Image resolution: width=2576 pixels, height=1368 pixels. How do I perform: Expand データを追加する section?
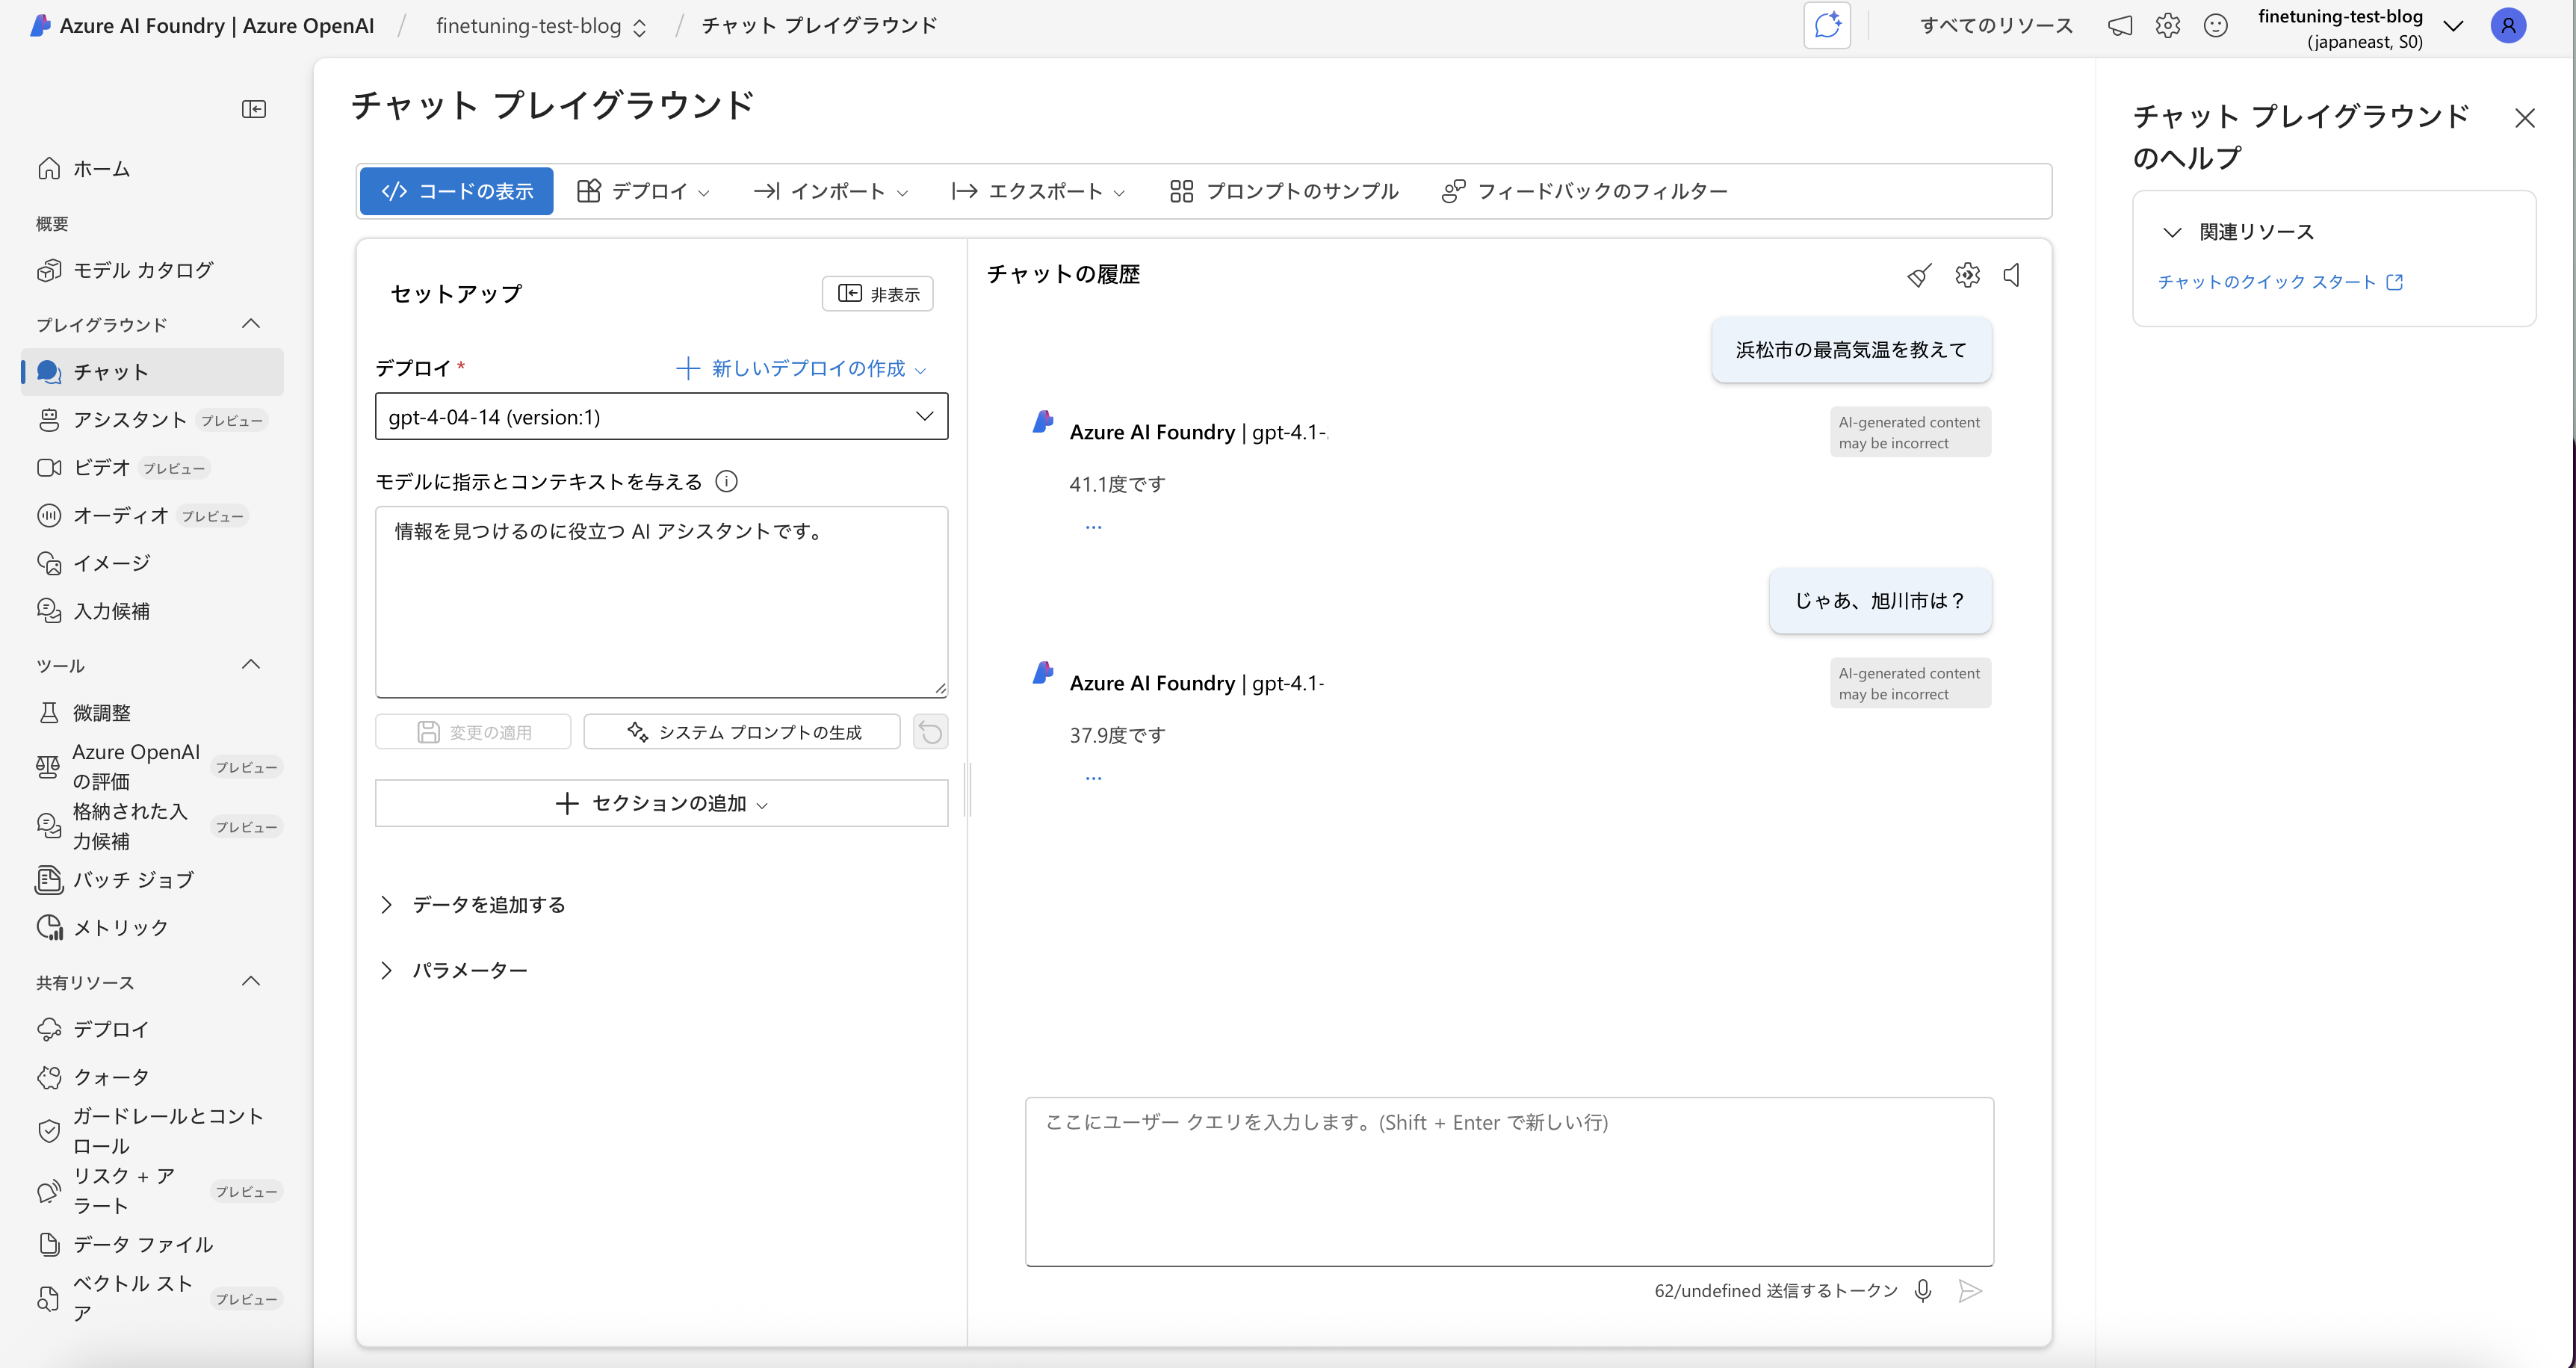click(x=473, y=905)
